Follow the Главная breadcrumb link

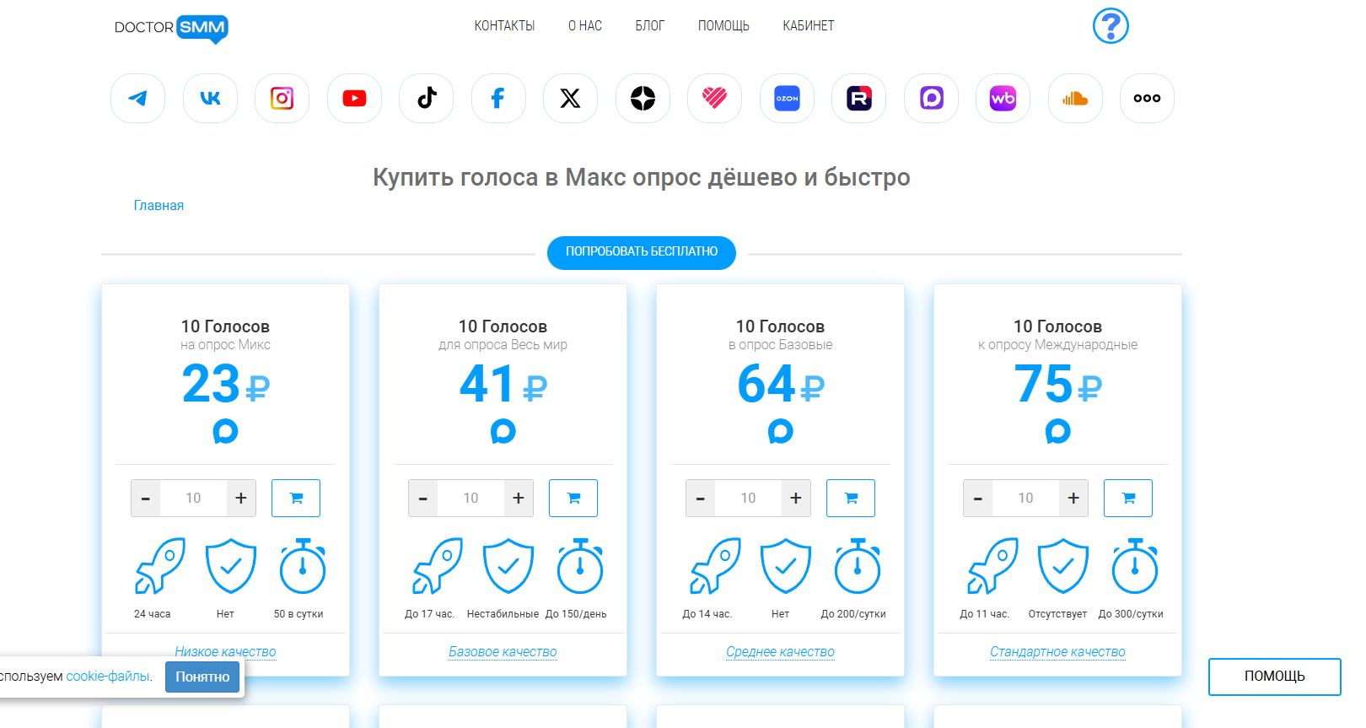(x=159, y=205)
